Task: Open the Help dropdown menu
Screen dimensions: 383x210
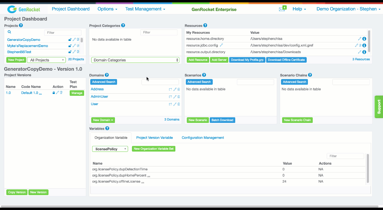Action: click(x=299, y=9)
